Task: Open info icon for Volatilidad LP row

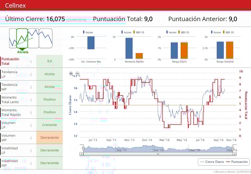Action: tap(31, 150)
